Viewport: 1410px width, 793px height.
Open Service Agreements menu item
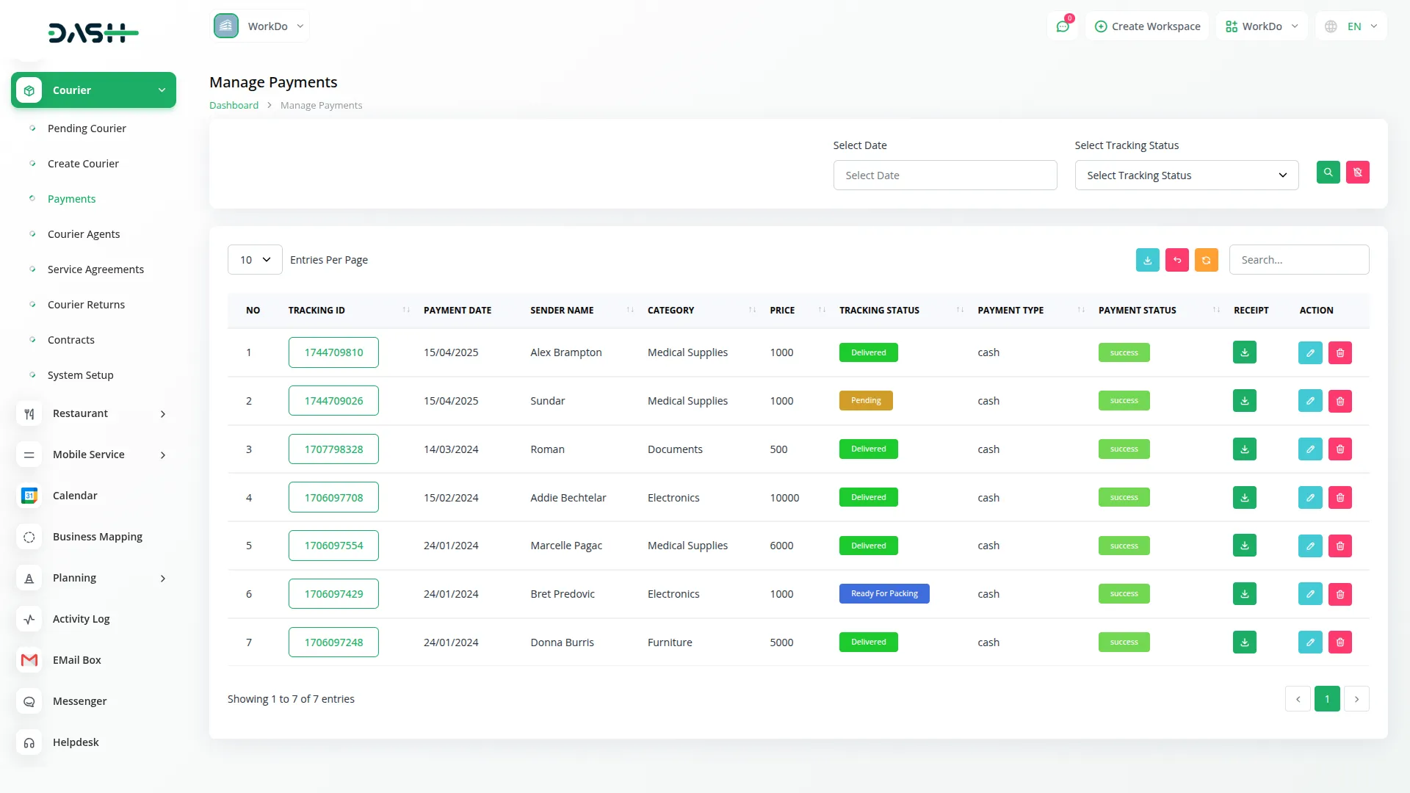(95, 269)
